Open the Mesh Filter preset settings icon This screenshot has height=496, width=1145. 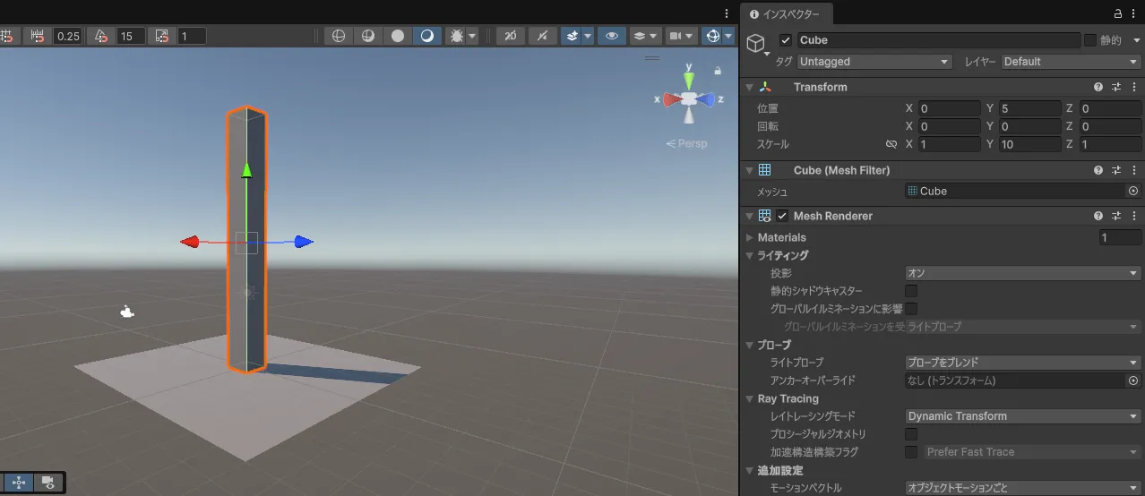click(1117, 170)
